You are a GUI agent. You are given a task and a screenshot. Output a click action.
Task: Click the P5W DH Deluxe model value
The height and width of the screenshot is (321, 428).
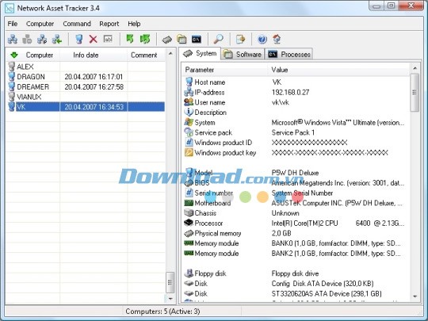coord(295,173)
